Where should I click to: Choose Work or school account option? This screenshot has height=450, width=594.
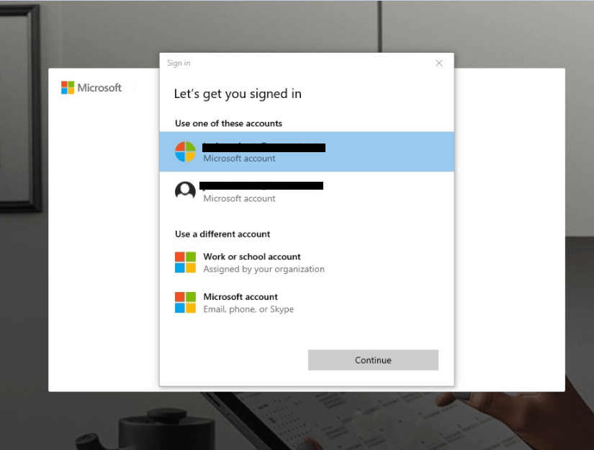(307, 262)
